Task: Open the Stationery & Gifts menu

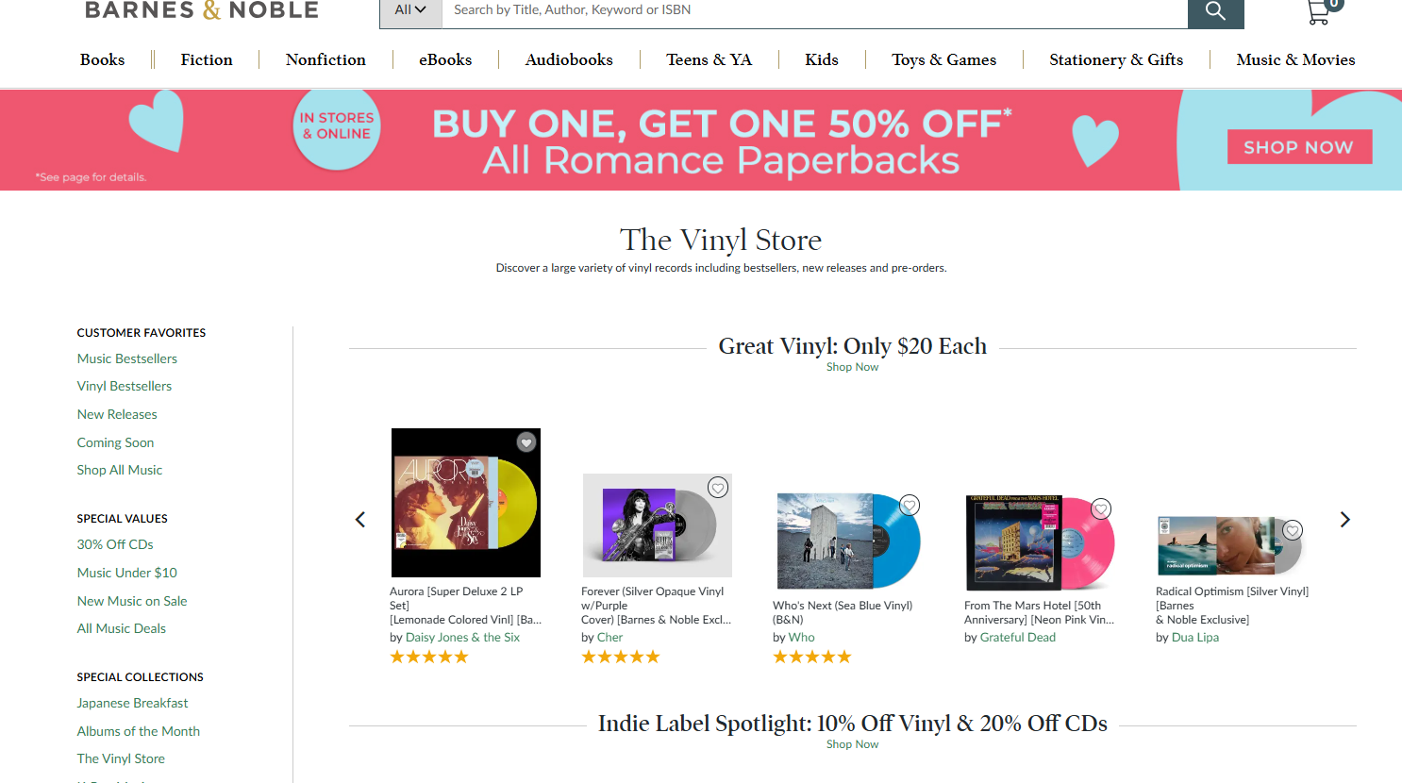Action: coord(1116,59)
